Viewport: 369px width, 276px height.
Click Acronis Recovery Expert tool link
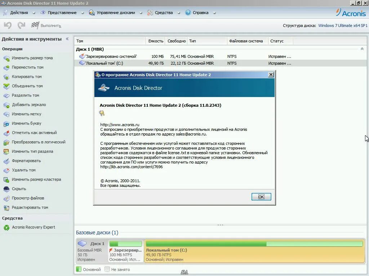point(34,227)
